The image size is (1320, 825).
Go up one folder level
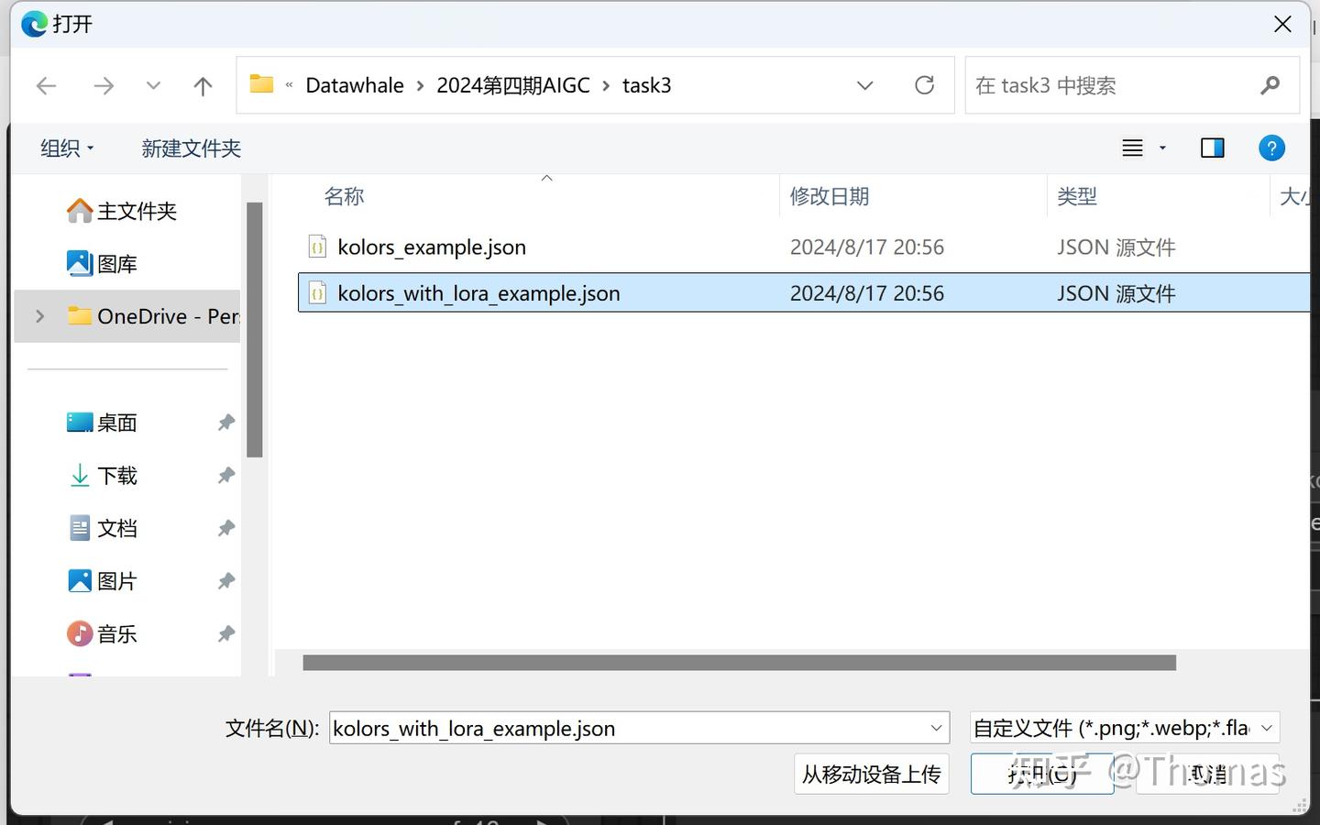(x=203, y=85)
